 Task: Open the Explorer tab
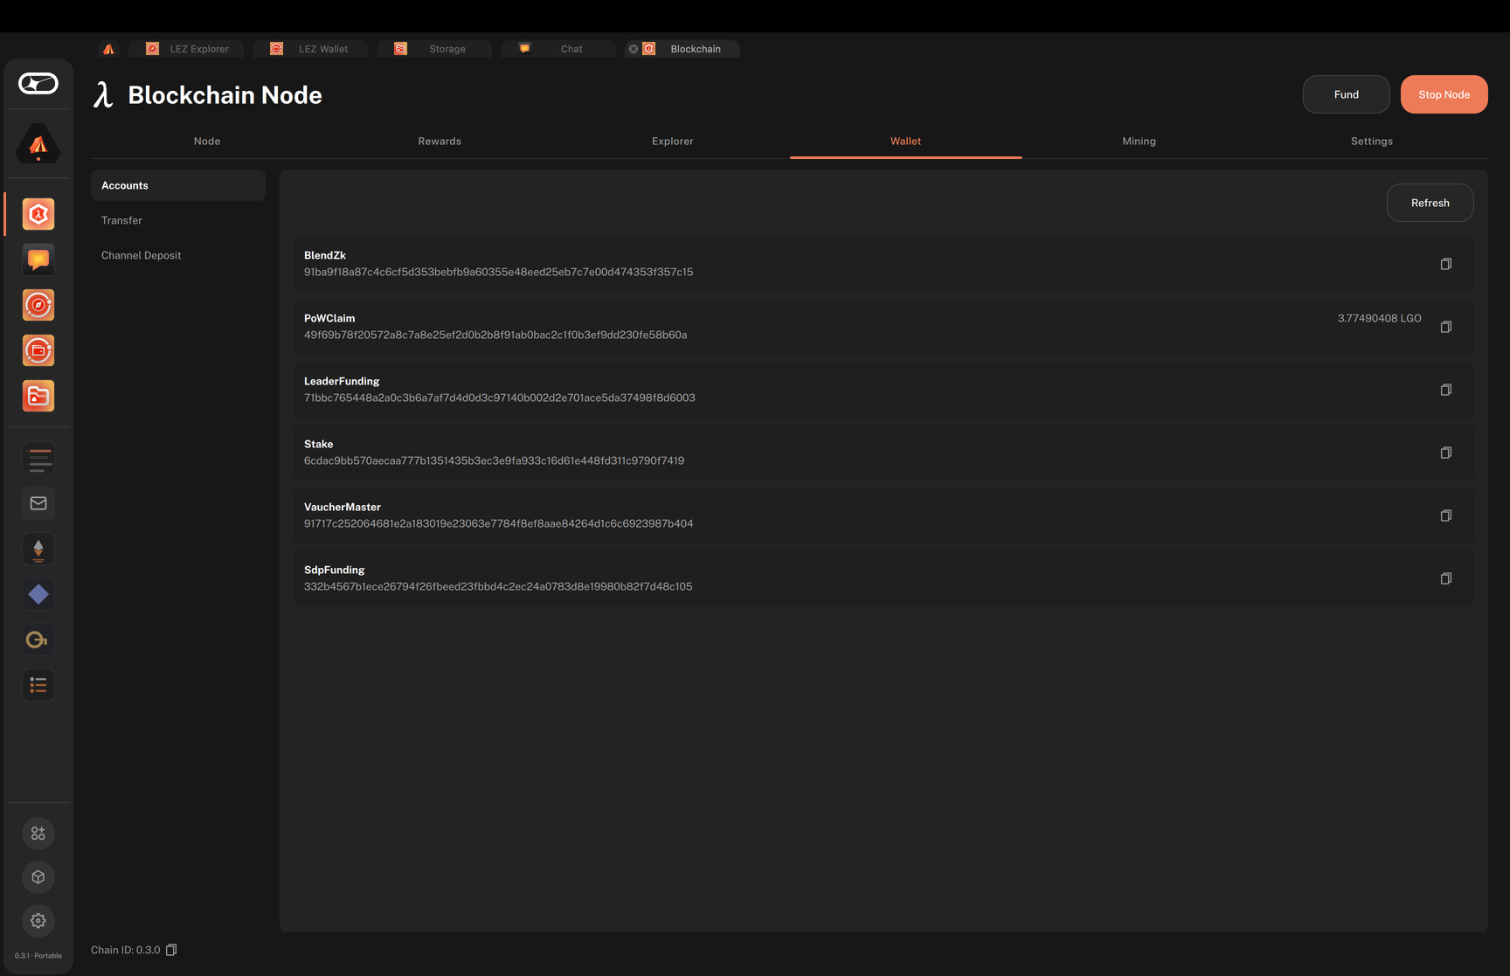[x=673, y=141]
